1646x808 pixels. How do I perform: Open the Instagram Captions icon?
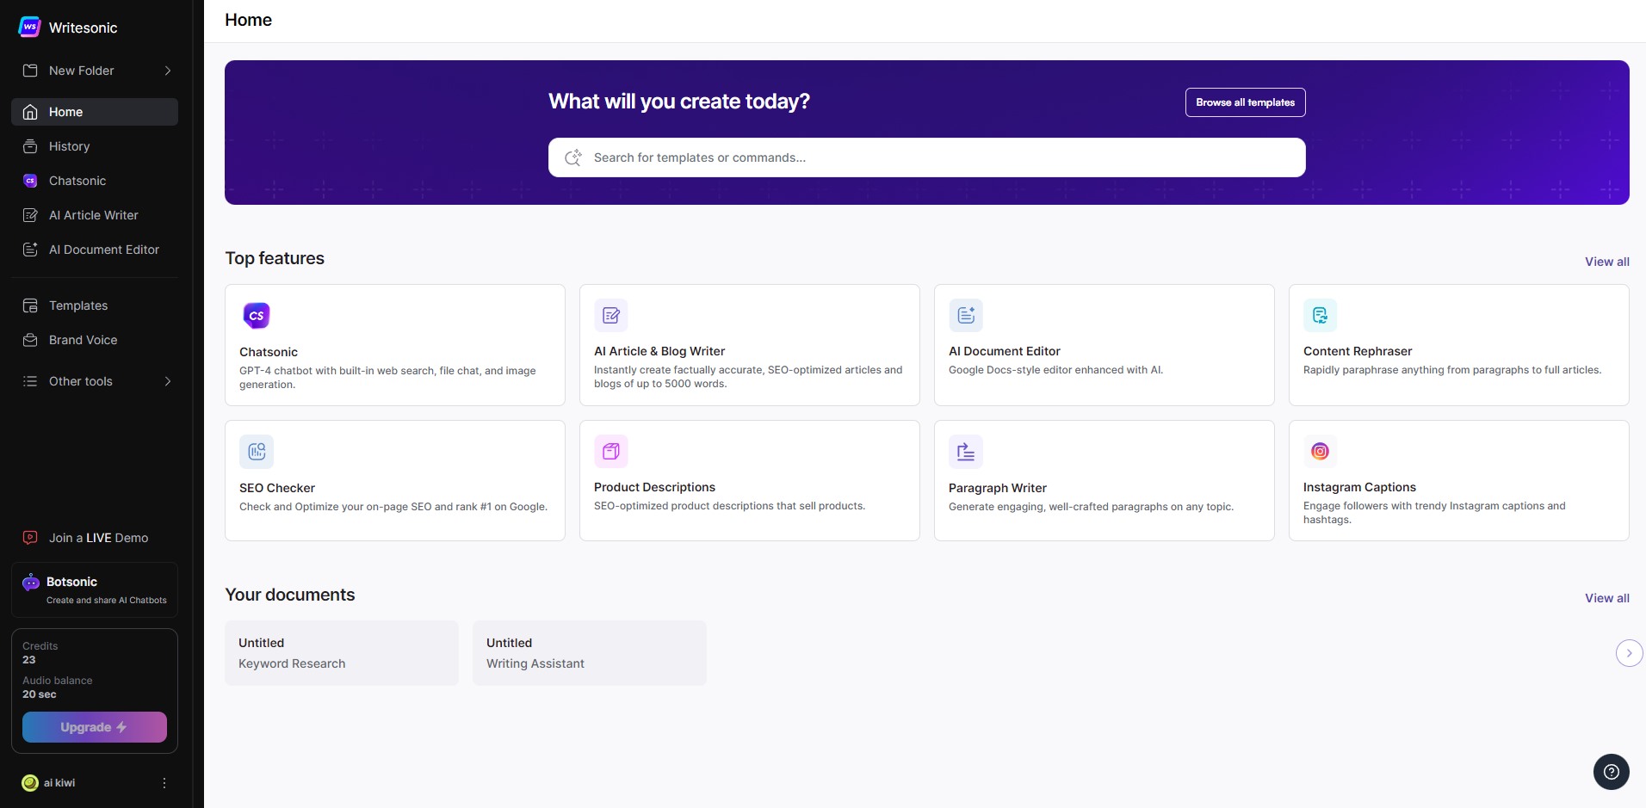pyautogui.click(x=1321, y=451)
